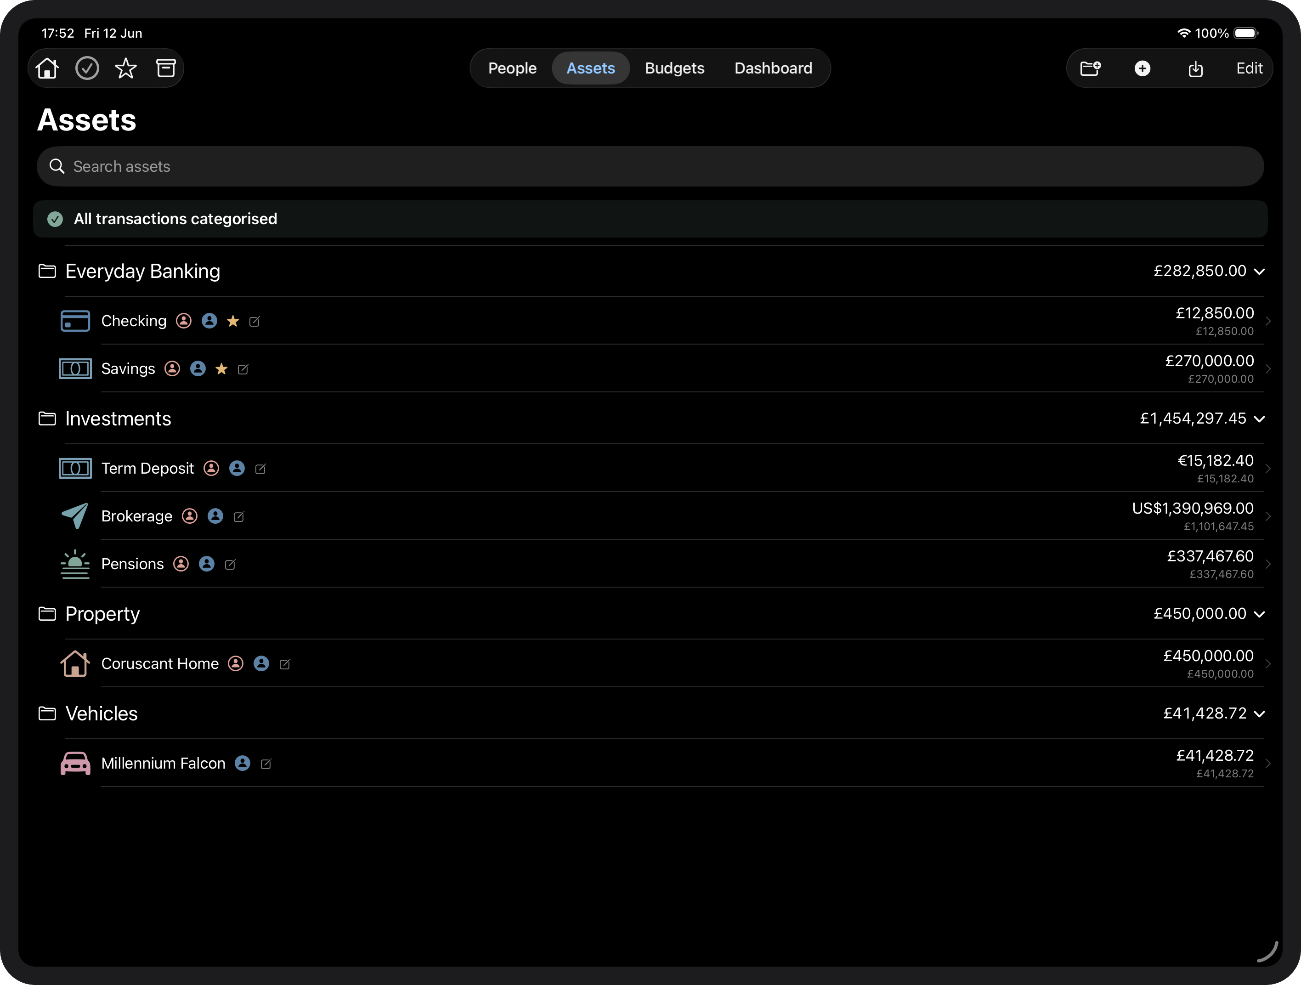
Task: Add a new folder group
Action: coord(1091,68)
